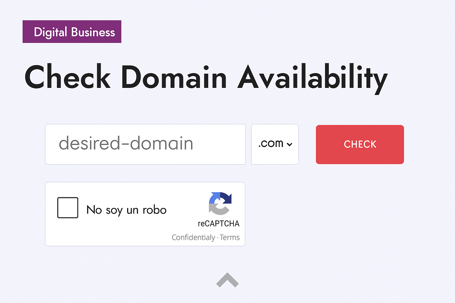Click the "No soy un robo" label
Image resolution: width=455 pixels, height=303 pixels.
coord(126,210)
